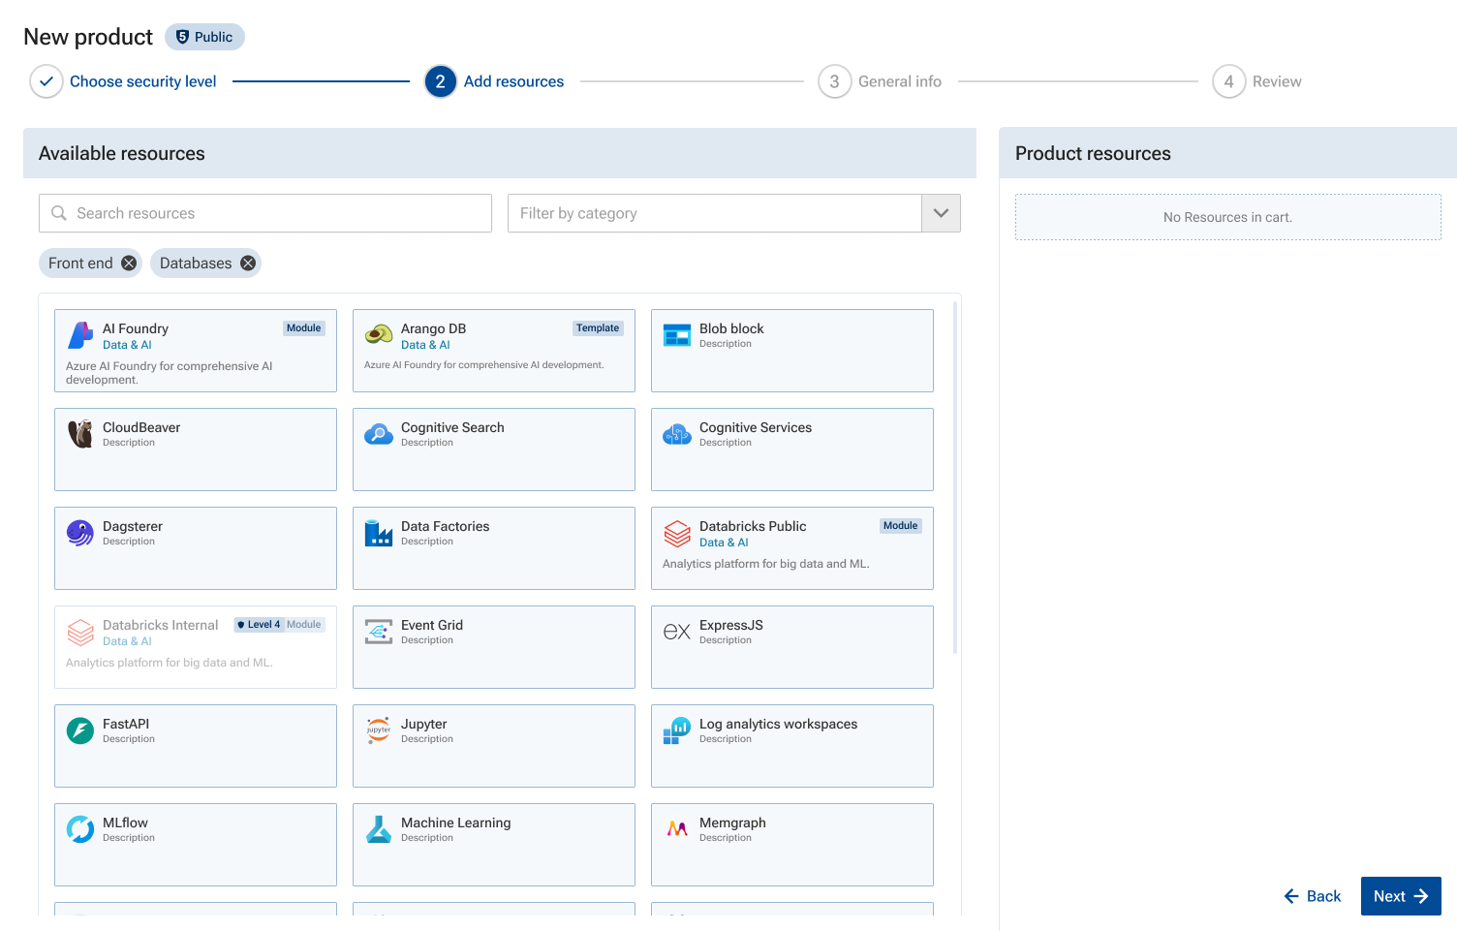The width and height of the screenshot is (1457, 931).
Task: Click the CloudBeaver beaver icon
Action: (x=80, y=434)
